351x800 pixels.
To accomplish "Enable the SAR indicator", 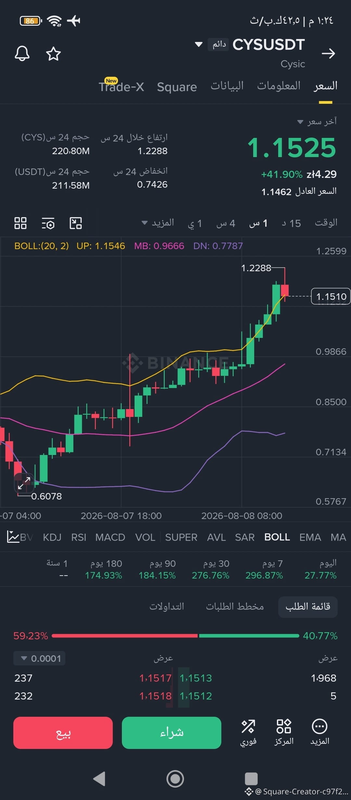I will click(x=245, y=537).
